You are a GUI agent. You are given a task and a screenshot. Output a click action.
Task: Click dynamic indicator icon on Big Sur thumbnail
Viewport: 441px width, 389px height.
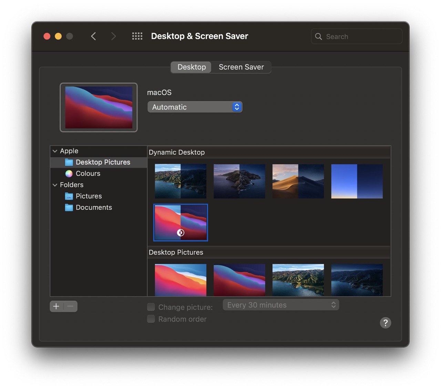coord(181,233)
